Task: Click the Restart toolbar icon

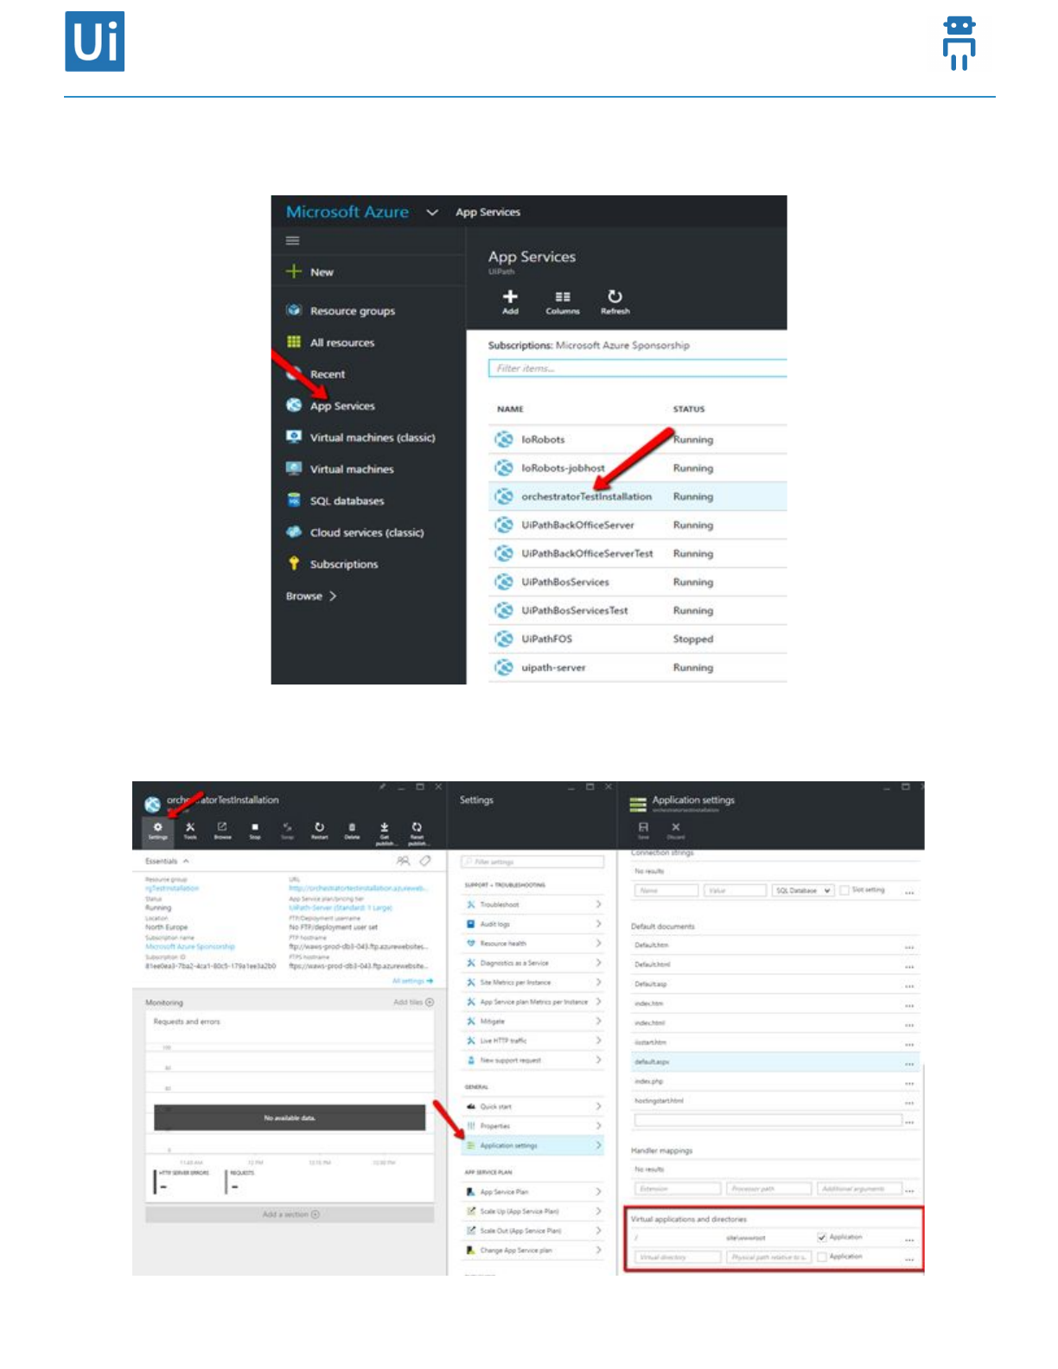Action: click(x=319, y=828)
